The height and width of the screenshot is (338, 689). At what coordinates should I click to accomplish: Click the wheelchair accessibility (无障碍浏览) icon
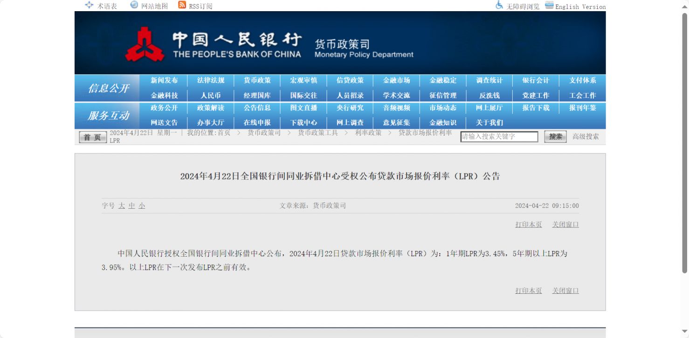point(499,5)
